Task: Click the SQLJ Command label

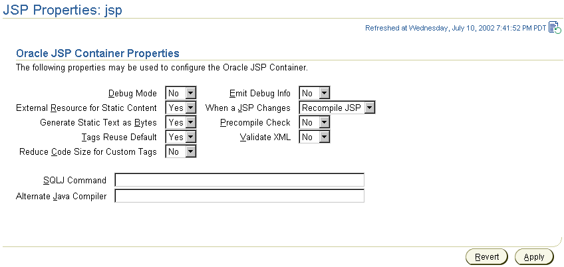Action: point(74,181)
